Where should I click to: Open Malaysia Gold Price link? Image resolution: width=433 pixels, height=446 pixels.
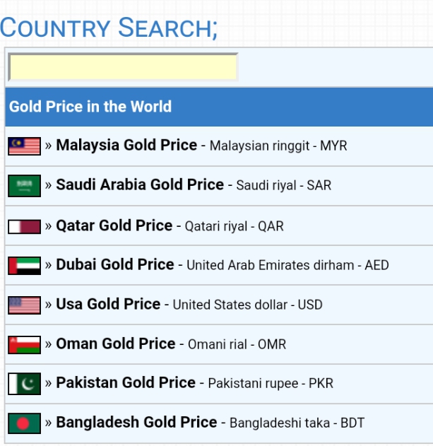pyautogui.click(x=126, y=145)
